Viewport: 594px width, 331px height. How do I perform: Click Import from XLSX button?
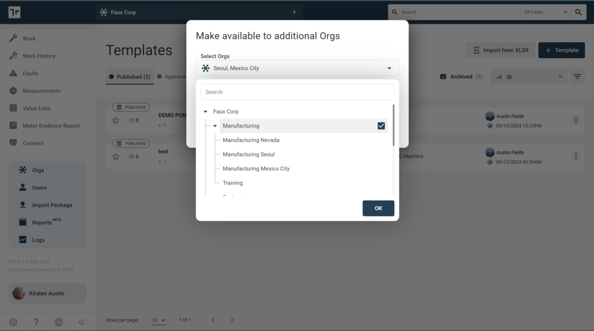pyautogui.click(x=501, y=50)
